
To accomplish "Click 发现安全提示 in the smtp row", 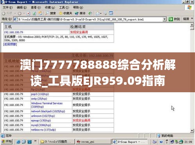I will pyautogui.click(x=81, y=98).
